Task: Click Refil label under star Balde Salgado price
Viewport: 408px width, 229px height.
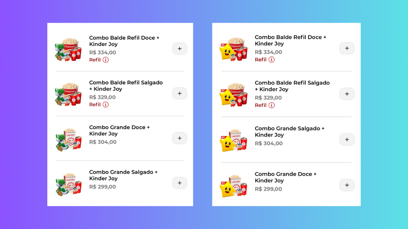Action: coord(261,105)
